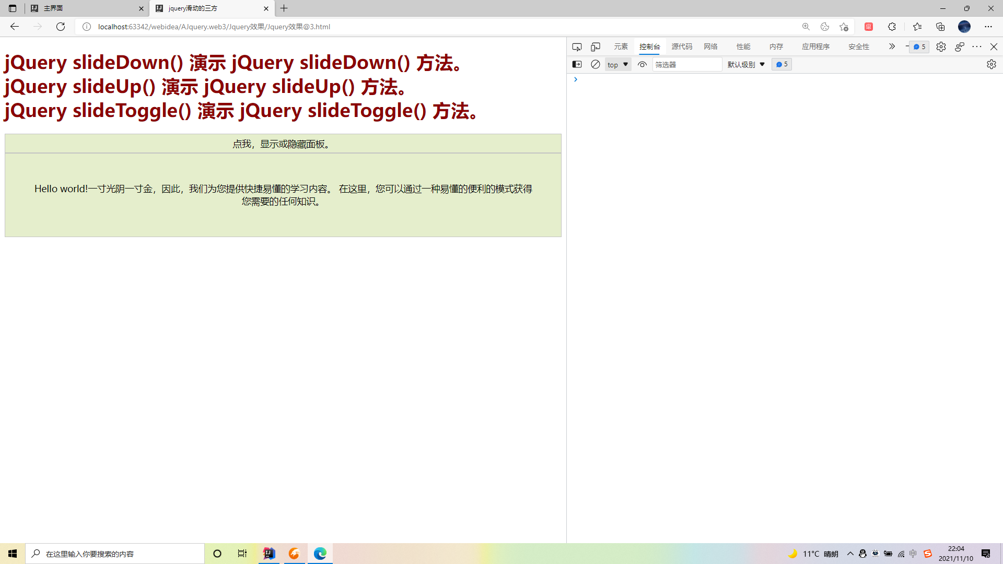
Task: Open the favorites star list icon
Action: point(917,27)
